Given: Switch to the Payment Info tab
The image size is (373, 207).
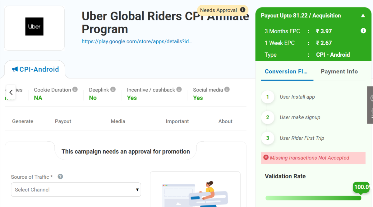Looking at the screenshot, I should (339, 71).
